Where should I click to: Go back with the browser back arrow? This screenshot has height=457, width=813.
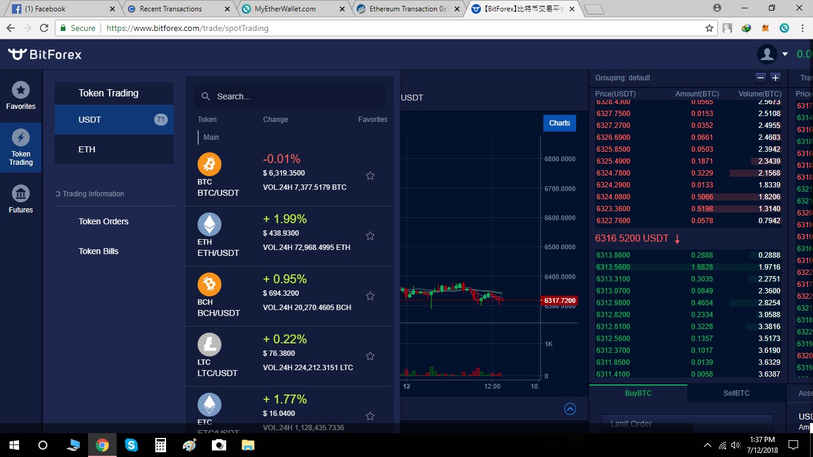(x=11, y=28)
